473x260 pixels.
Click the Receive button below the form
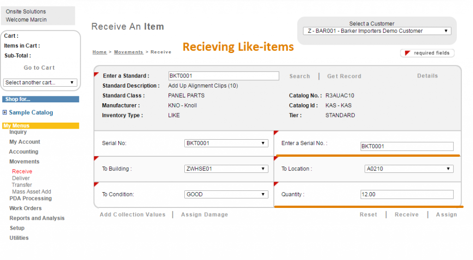(x=406, y=215)
